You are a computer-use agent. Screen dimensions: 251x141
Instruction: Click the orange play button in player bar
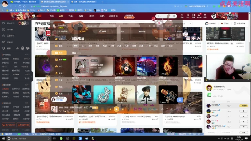coord(116,109)
